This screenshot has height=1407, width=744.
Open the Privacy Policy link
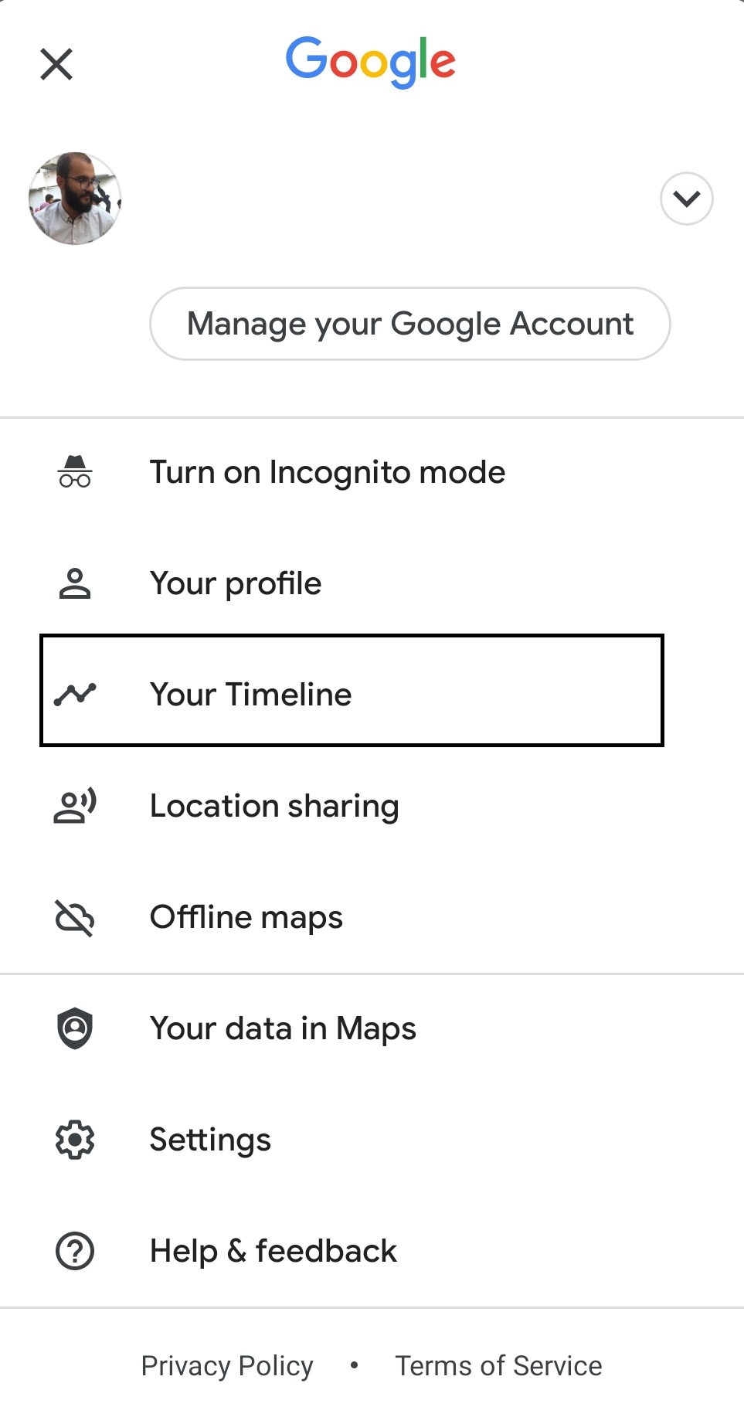(227, 1365)
